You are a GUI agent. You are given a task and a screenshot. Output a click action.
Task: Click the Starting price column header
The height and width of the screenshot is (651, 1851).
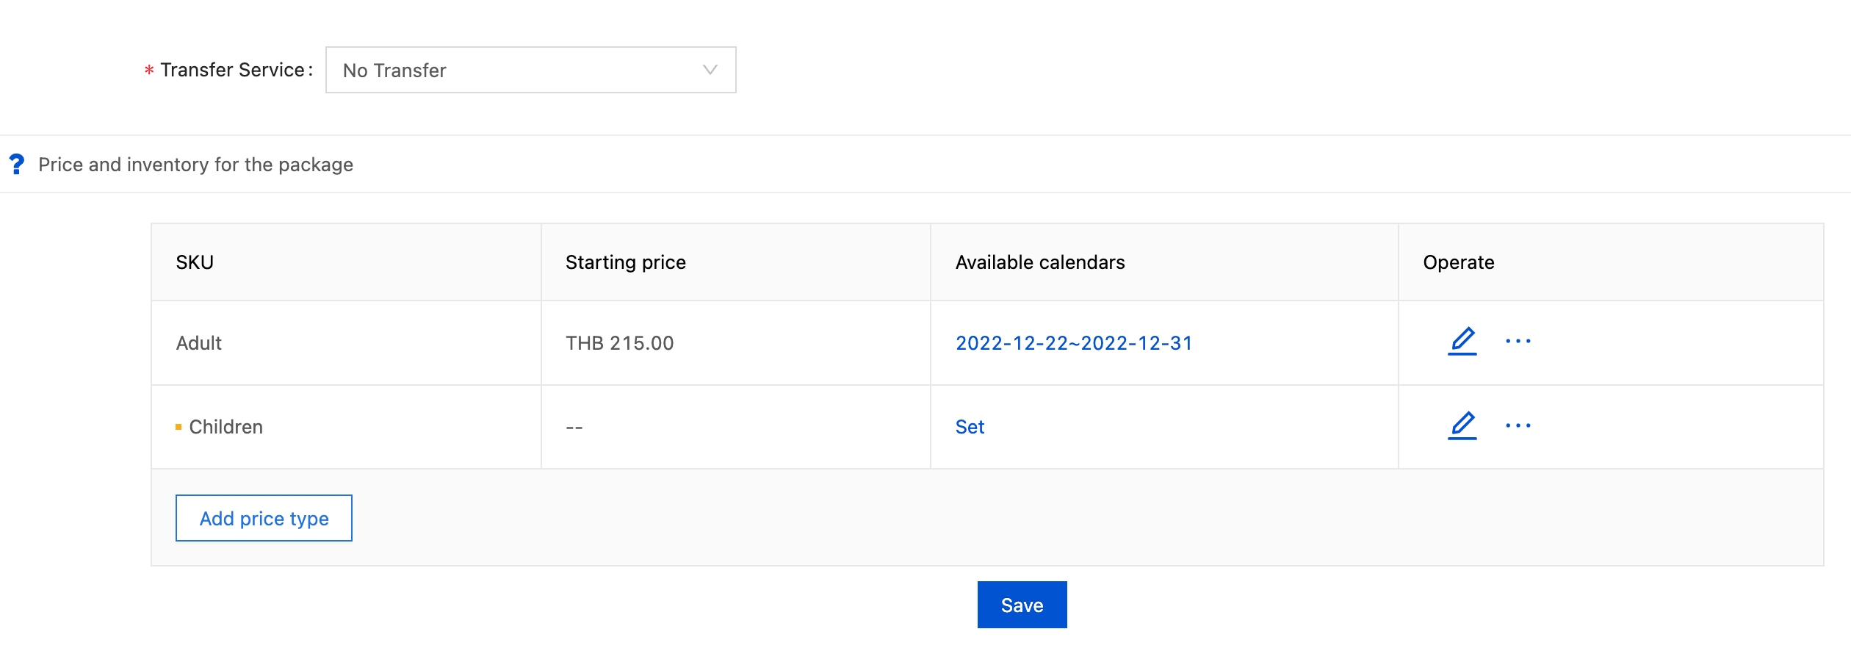[625, 262]
